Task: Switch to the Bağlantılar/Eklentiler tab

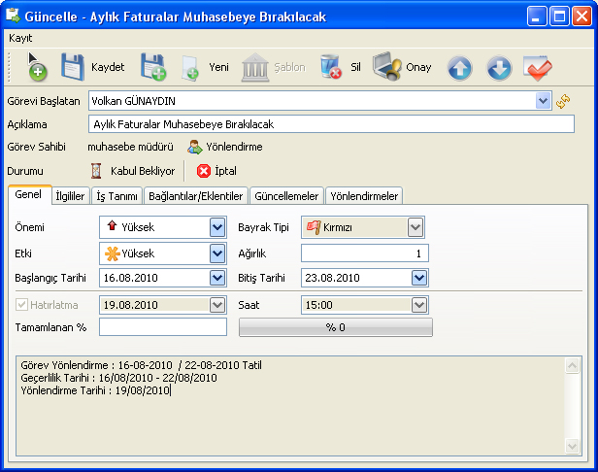Action: (194, 195)
